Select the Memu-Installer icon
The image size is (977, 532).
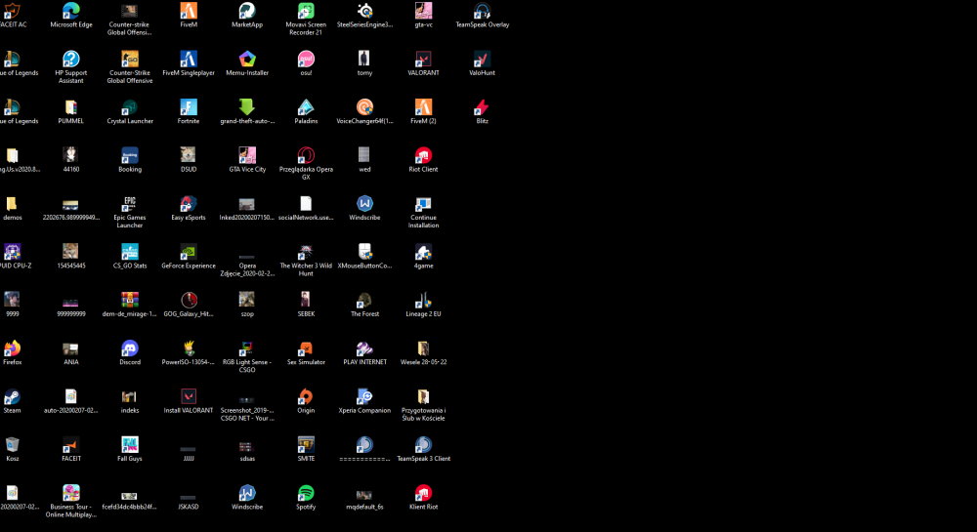point(247,59)
